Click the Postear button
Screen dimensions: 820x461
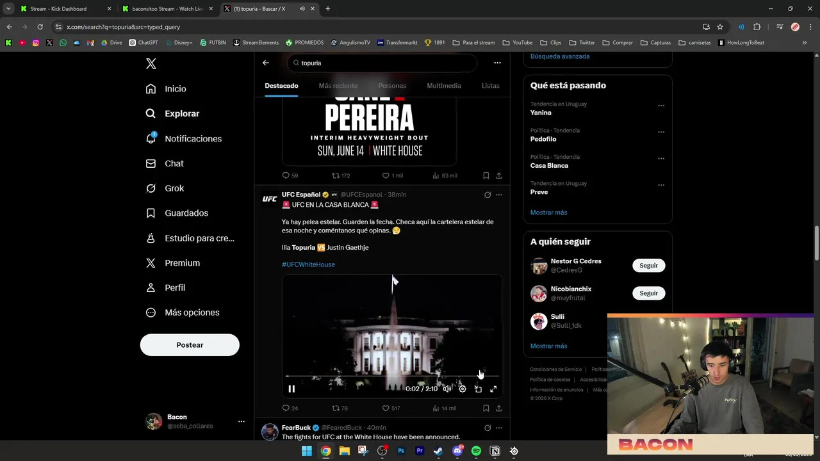[x=190, y=344]
